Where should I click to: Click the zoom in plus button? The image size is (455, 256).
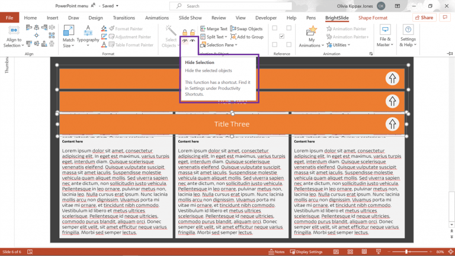coord(431,252)
